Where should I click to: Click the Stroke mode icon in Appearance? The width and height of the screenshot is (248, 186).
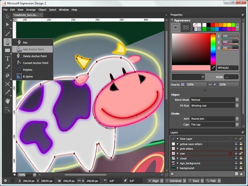186,27
